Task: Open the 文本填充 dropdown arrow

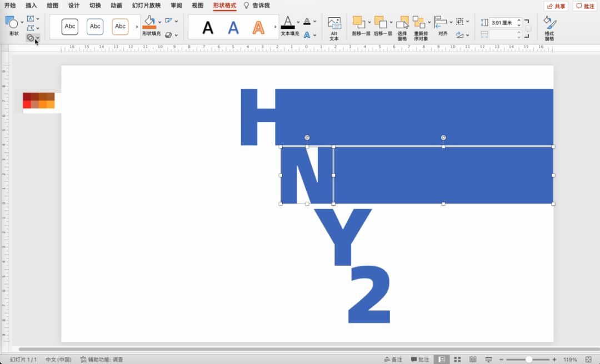Action: pyautogui.click(x=298, y=22)
